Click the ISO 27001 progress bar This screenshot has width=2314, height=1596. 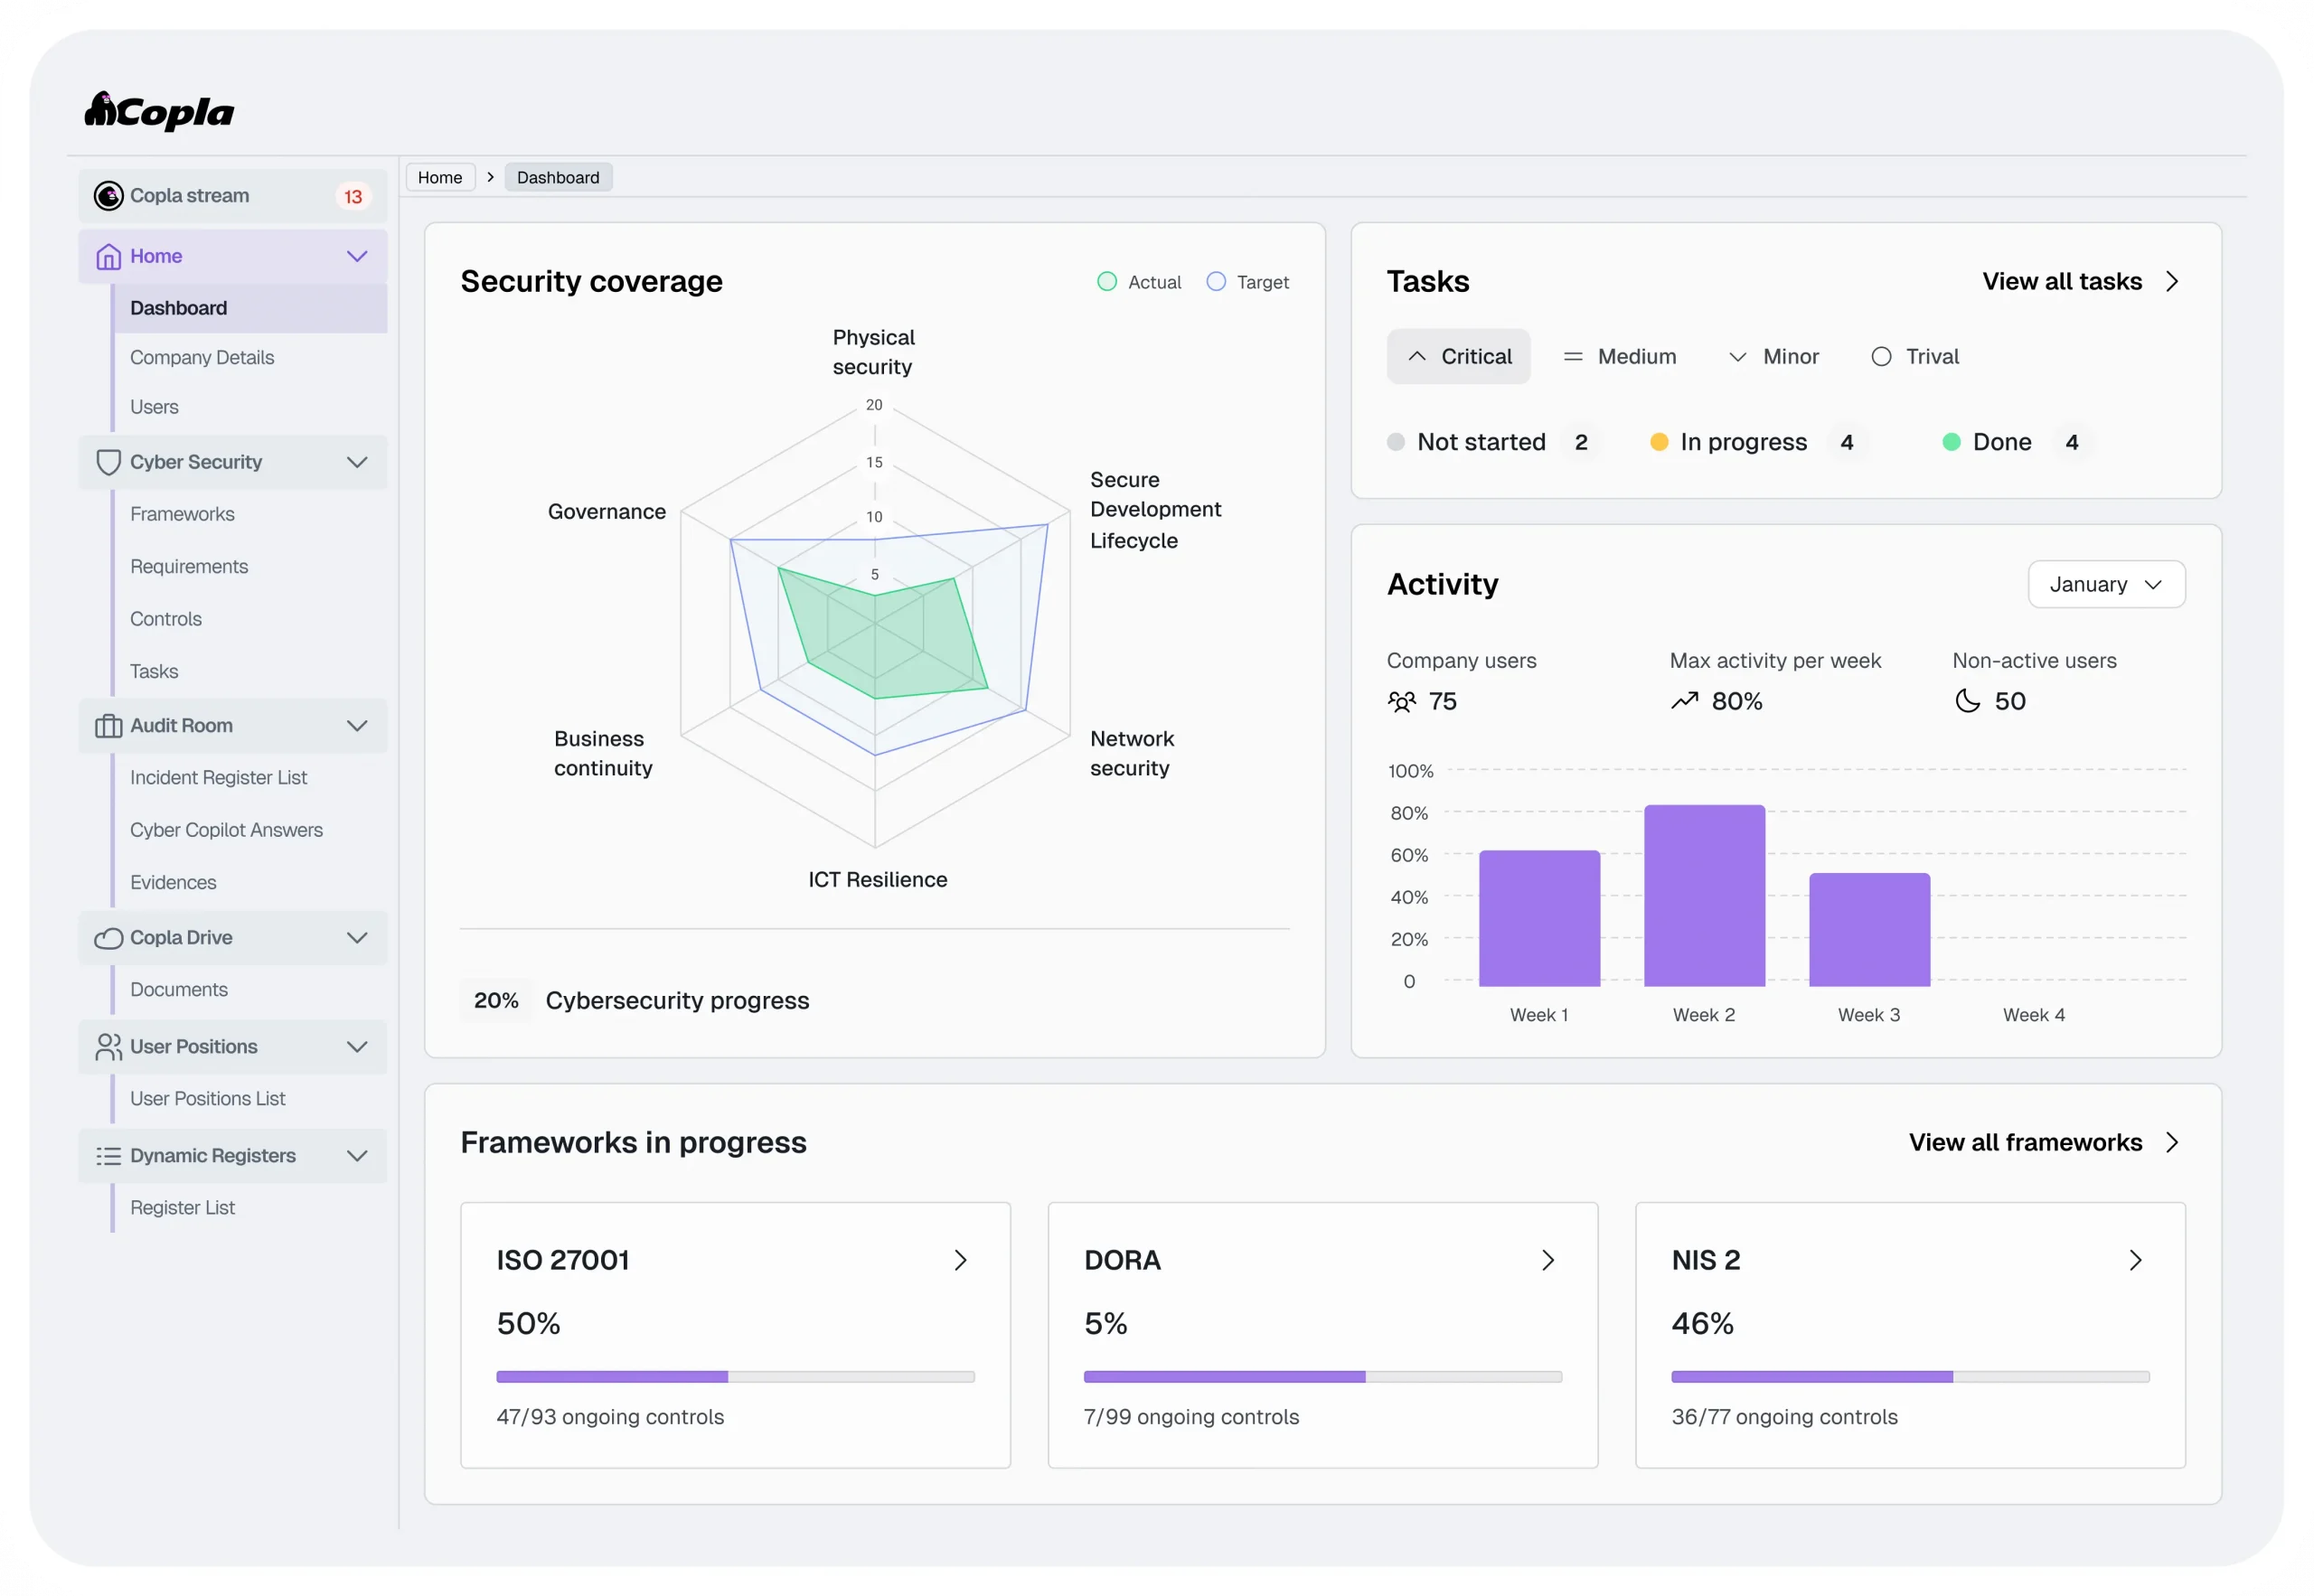(735, 1377)
